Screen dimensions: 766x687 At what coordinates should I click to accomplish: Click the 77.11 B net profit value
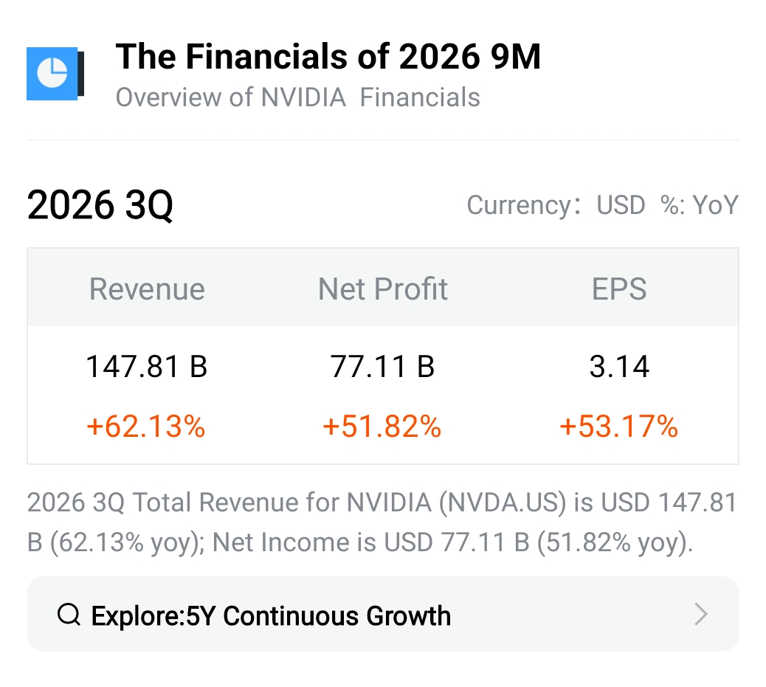(x=382, y=366)
